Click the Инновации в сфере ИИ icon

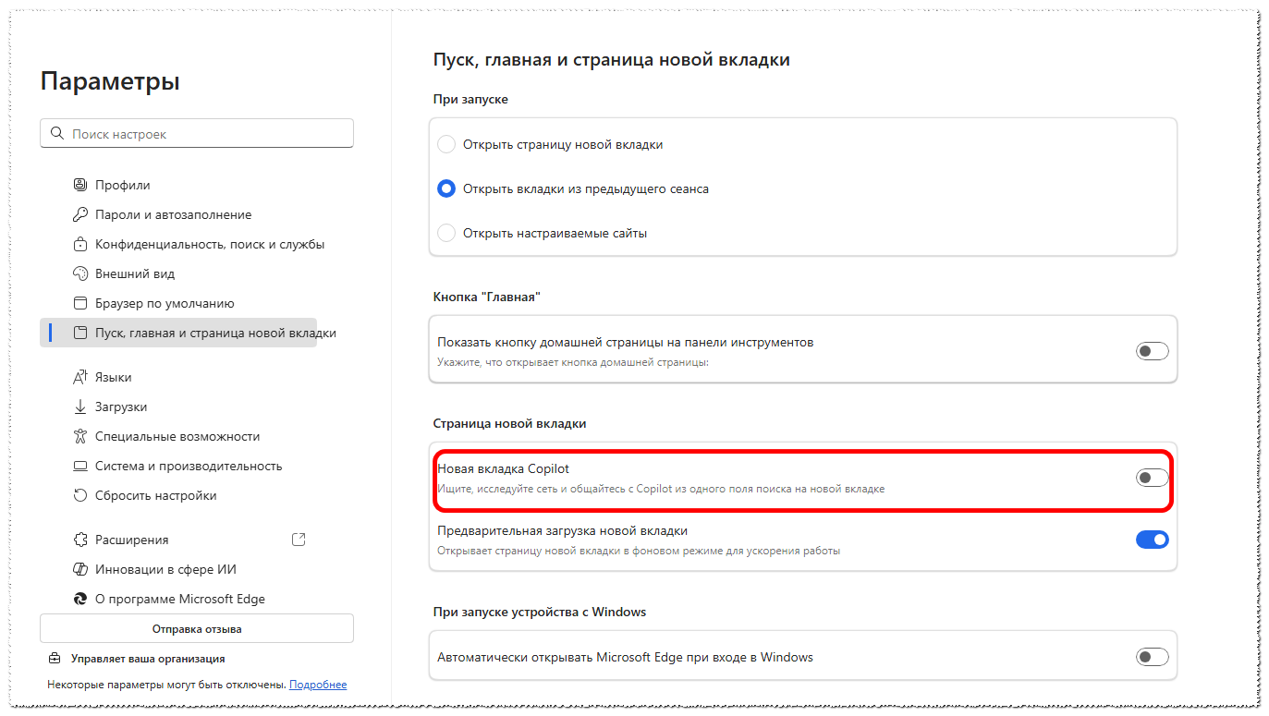(x=79, y=569)
